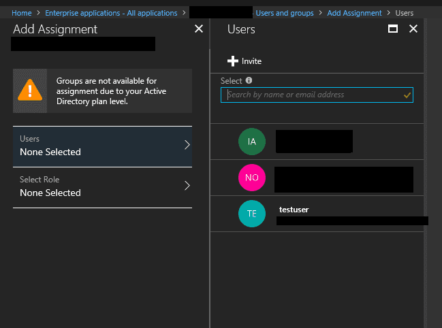This screenshot has width=442, height=328.
Task: Click the orange warning triangle icon
Action: click(30, 90)
